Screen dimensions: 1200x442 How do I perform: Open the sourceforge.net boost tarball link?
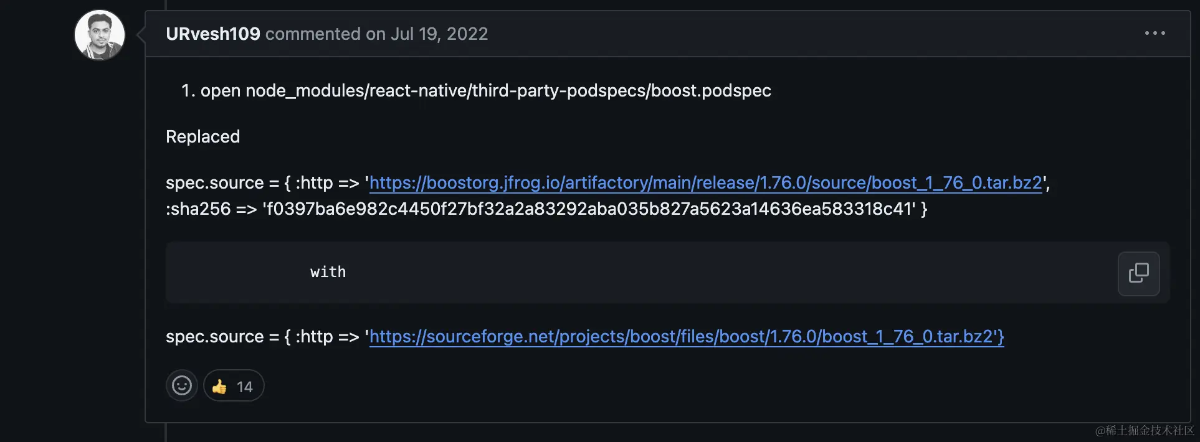pyautogui.click(x=687, y=337)
